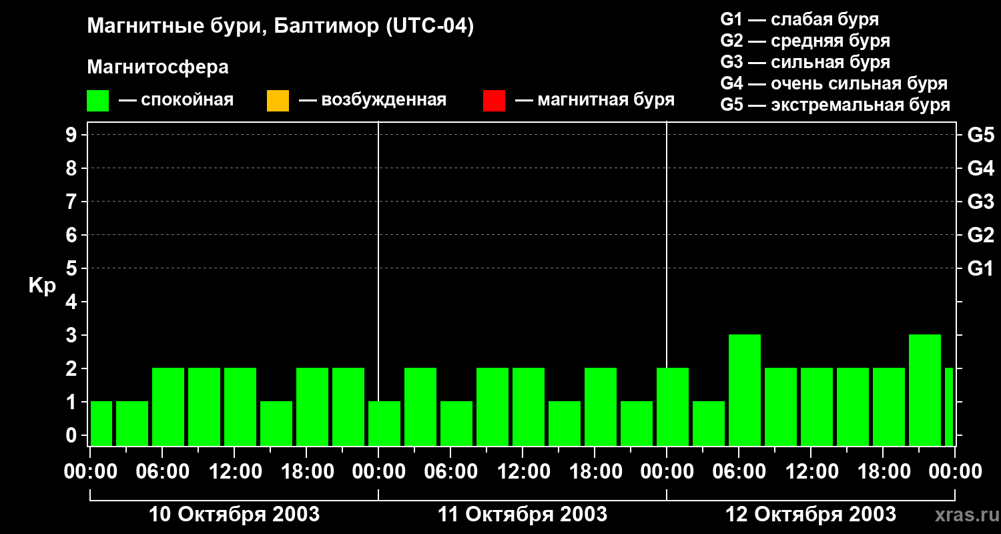Click the date label "12 Октября 2003"
Image resolution: width=1001 pixels, height=534 pixels.
coord(811,515)
